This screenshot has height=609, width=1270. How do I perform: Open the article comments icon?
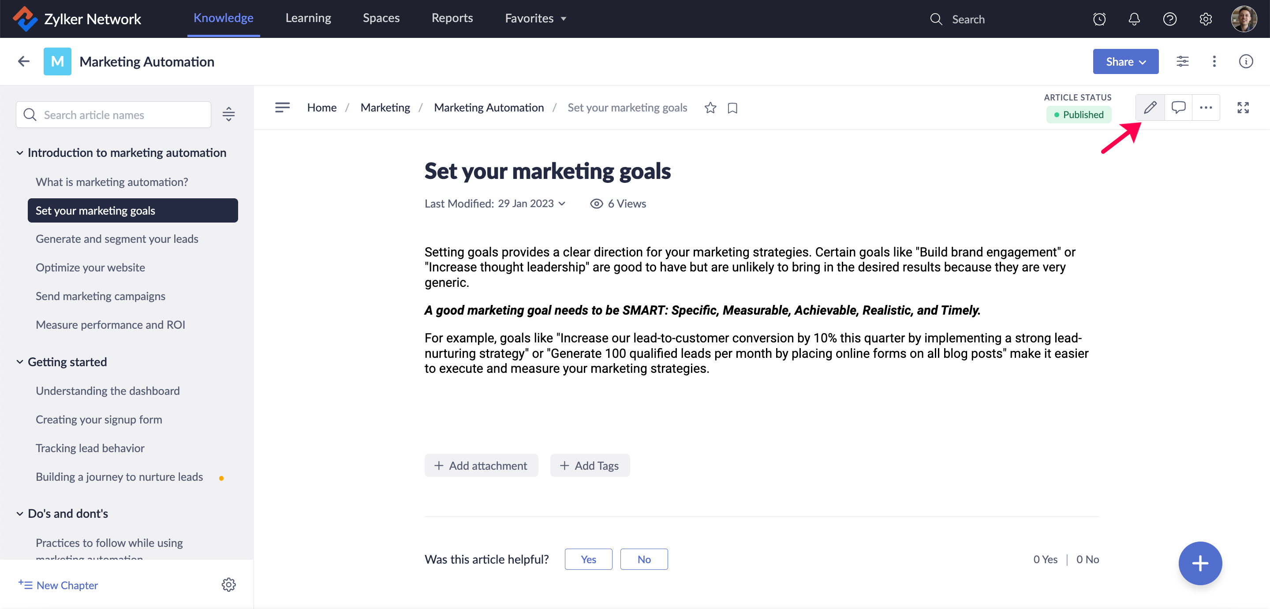(x=1178, y=108)
